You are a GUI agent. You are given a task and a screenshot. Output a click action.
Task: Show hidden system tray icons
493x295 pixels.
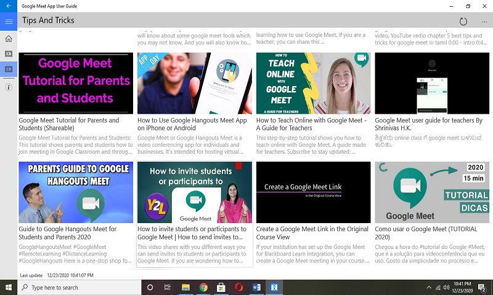pyautogui.click(x=429, y=287)
